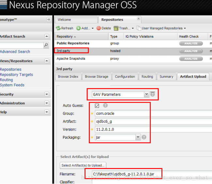Expand the Help panel
212x184 pixels.
47,112
